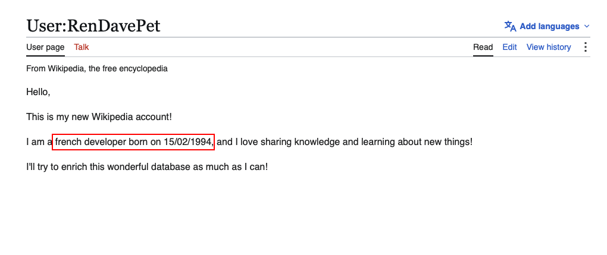The height and width of the screenshot is (255, 607).
Task: Select the User page tab
Action: coord(45,47)
